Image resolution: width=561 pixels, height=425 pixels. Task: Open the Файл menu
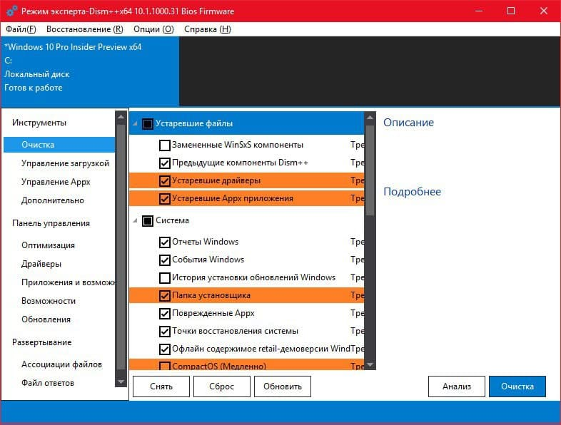click(21, 29)
